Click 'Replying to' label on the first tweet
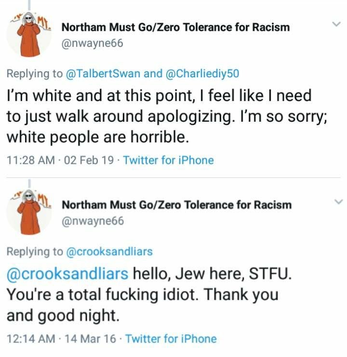 pyautogui.click(x=34, y=73)
